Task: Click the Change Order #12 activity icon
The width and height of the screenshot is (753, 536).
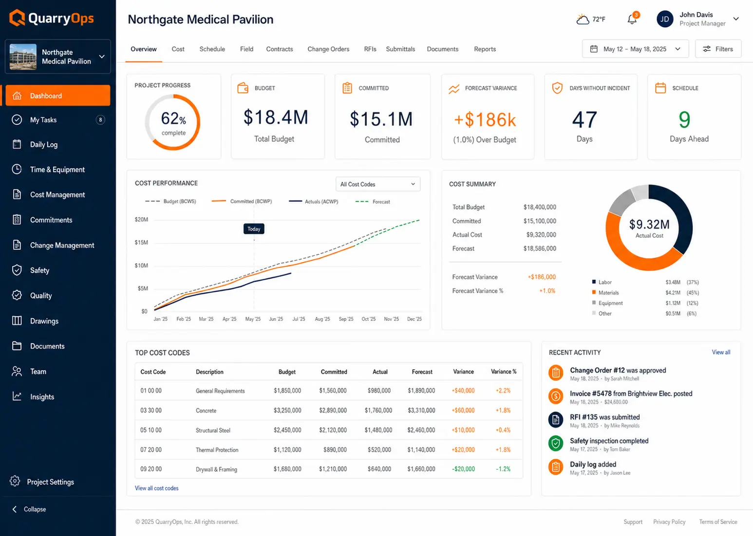Action: tap(556, 373)
